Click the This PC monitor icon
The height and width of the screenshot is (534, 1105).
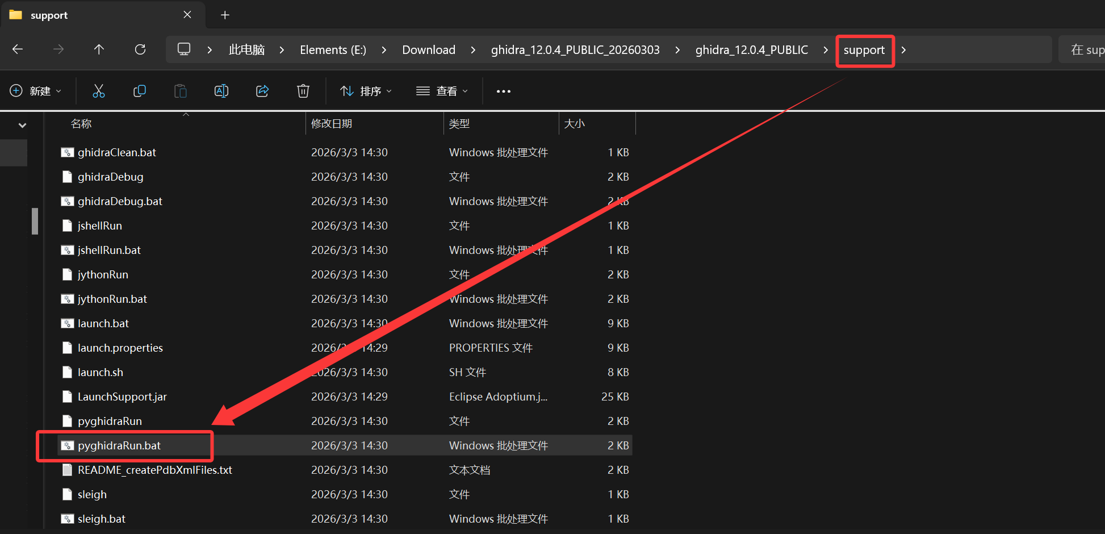coord(184,49)
